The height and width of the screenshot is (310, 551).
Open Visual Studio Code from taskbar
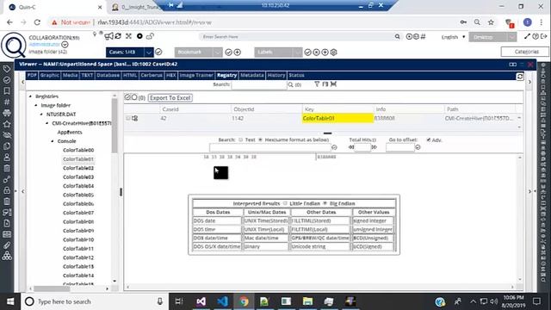(222, 301)
